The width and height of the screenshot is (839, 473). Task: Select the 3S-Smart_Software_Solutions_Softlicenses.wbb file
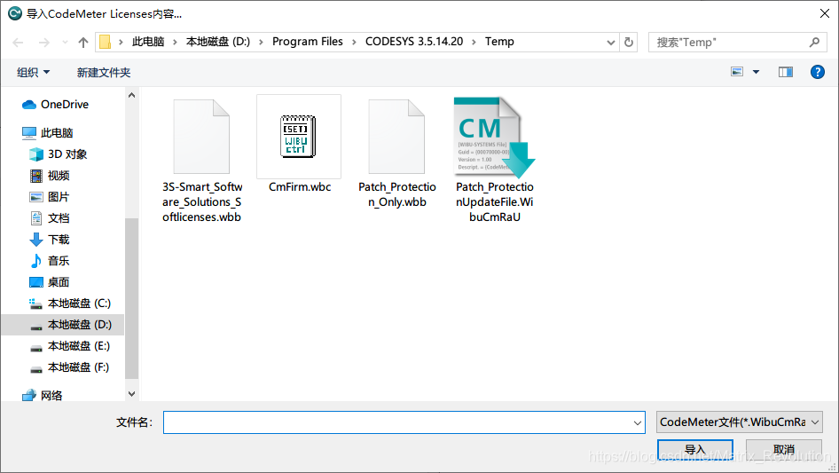click(x=202, y=137)
